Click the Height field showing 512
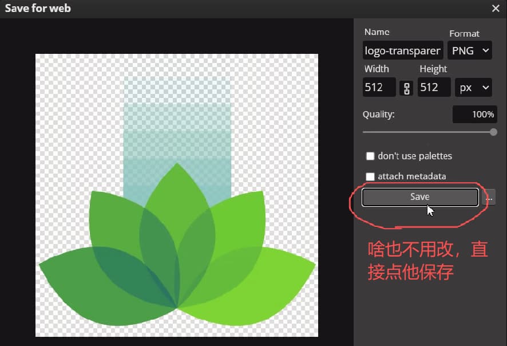This screenshot has height=346, width=507. 434,87
